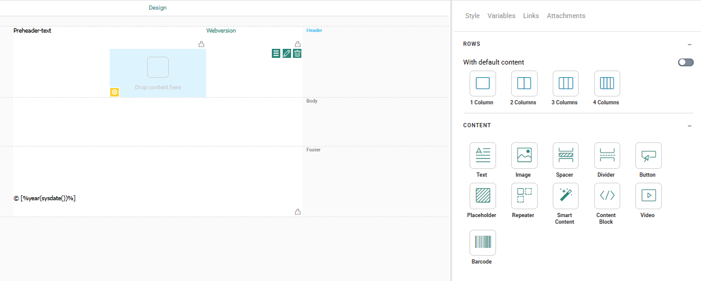Edit the row with pencil icon

(287, 54)
